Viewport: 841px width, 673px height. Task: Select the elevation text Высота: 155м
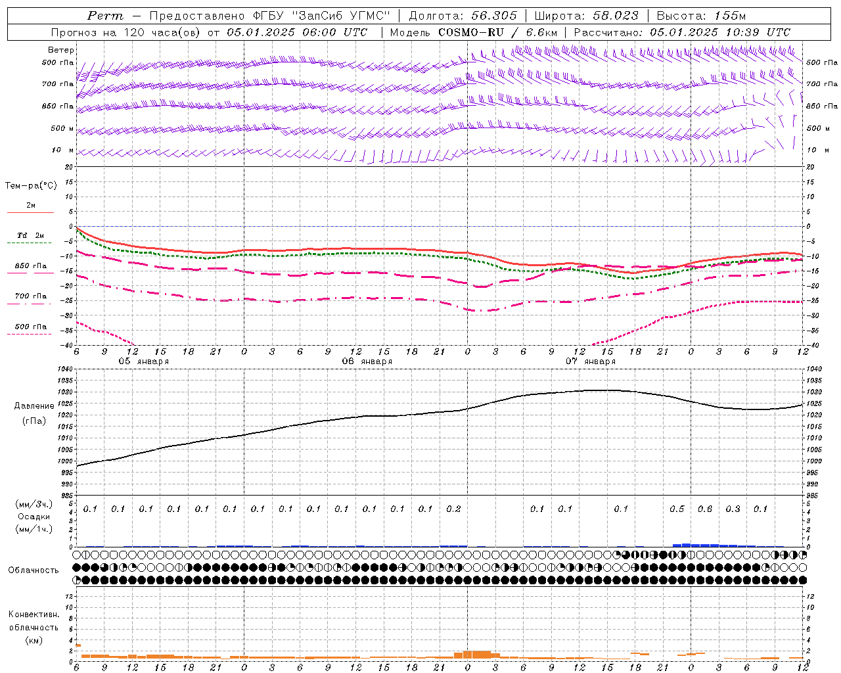[x=701, y=16]
